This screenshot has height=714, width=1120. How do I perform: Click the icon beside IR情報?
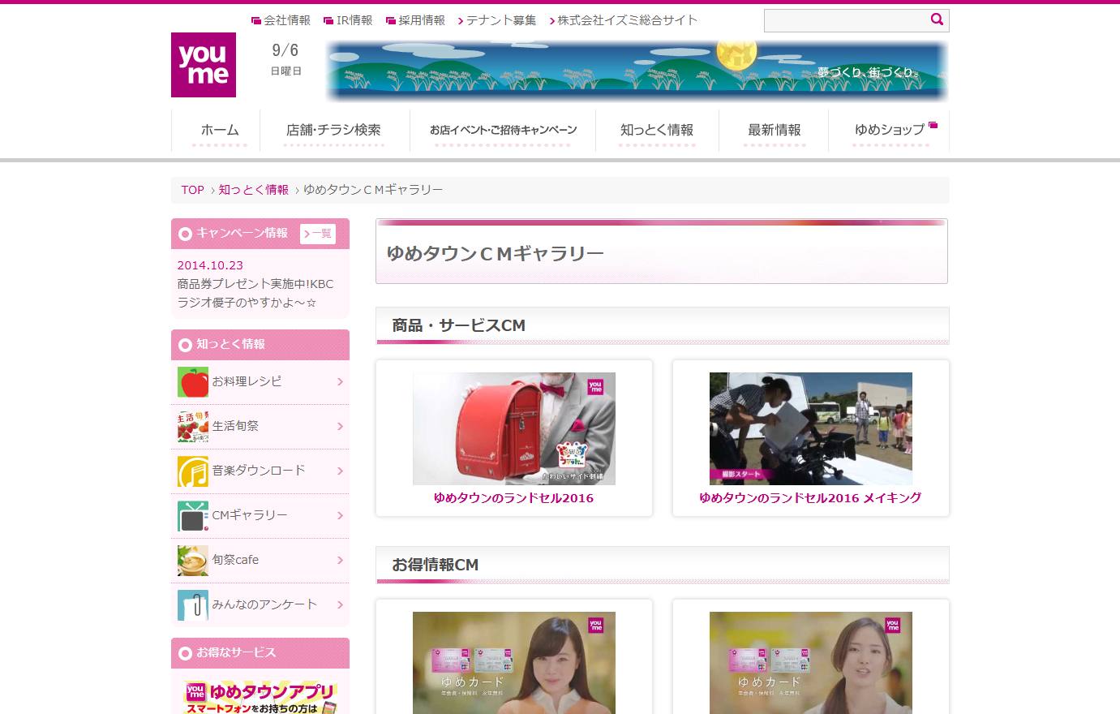point(328,21)
